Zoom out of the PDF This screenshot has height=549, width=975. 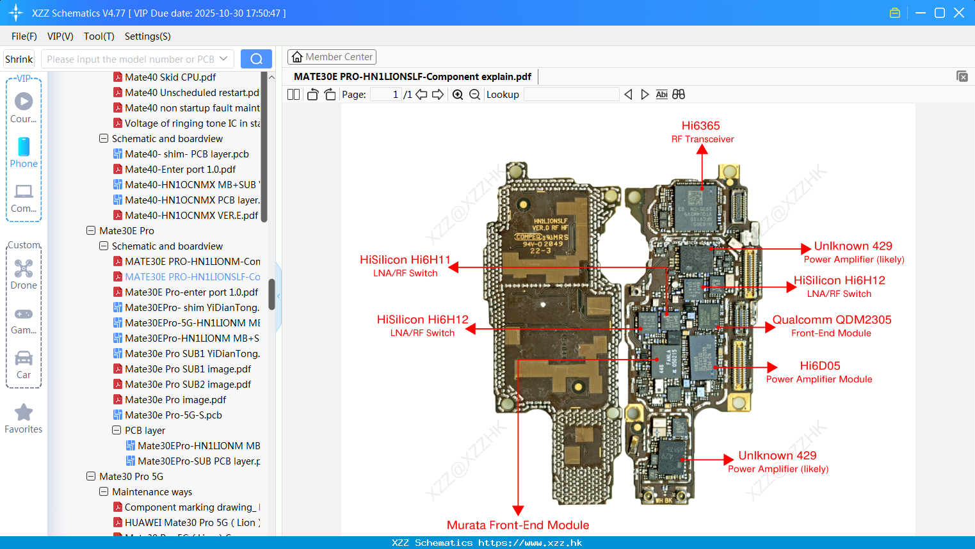pos(474,94)
